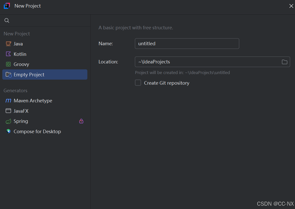The height and width of the screenshot is (209, 295).
Task: Select Maven Archetype generator label
Action: pyautogui.click(x=33, y=101)
